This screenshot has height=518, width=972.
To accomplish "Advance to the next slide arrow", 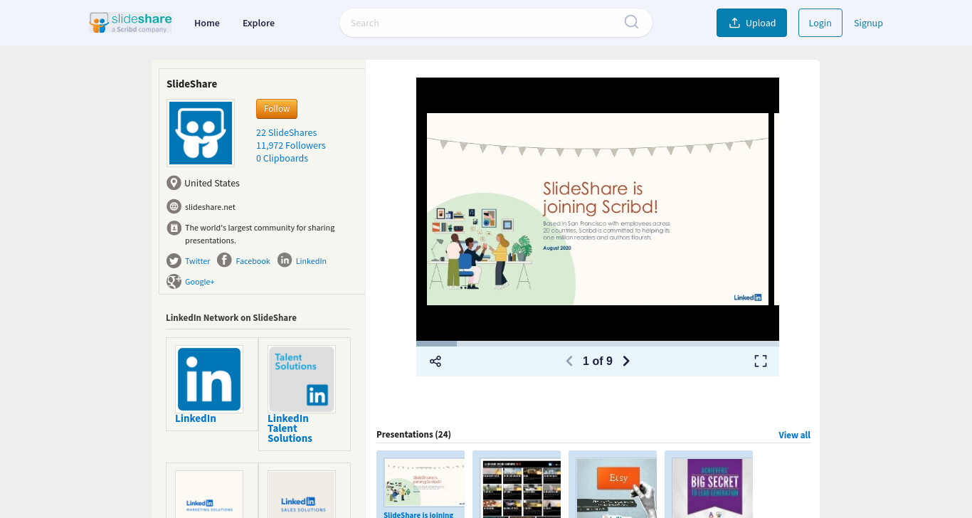I will tap(626, 361).
